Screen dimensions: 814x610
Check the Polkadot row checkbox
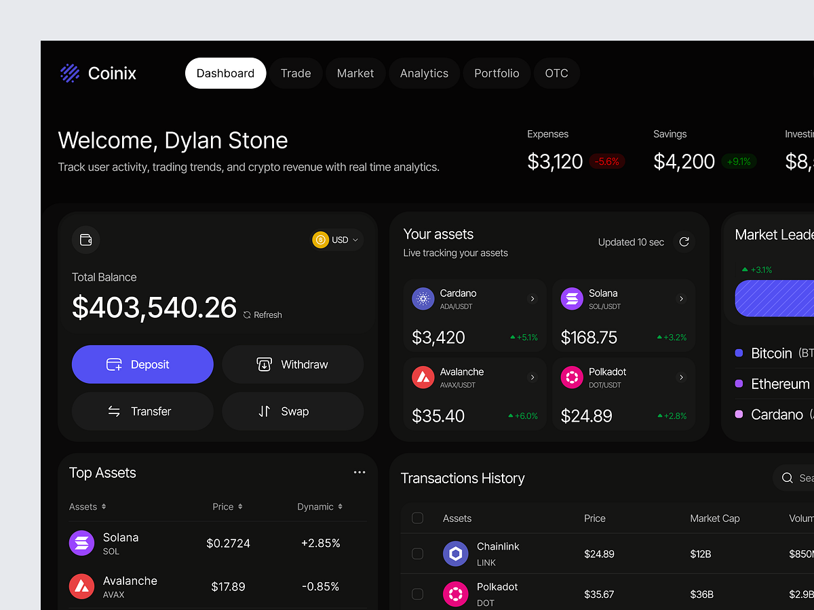click(x=418, y=594)
